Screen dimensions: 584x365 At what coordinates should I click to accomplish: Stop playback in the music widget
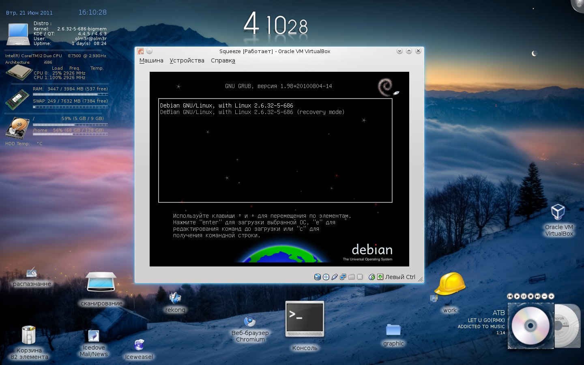[531, 296]
